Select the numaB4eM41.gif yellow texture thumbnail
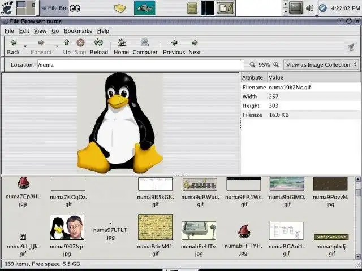362x271 pixels. click(155, 227)
